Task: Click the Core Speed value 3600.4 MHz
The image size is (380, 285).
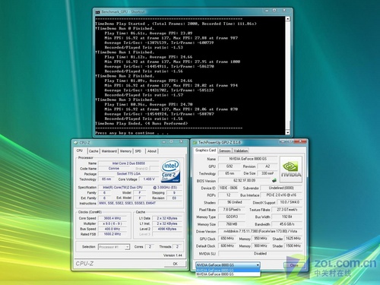Action: [112, 218]
